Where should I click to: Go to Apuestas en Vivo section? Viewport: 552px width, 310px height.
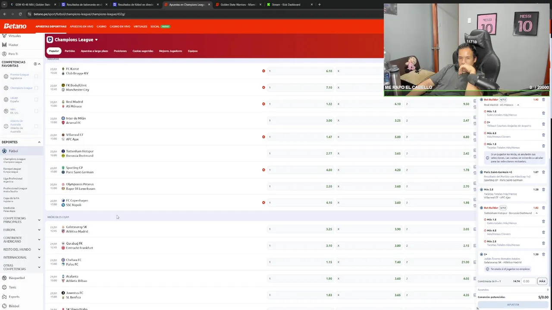tap(81, 26)
